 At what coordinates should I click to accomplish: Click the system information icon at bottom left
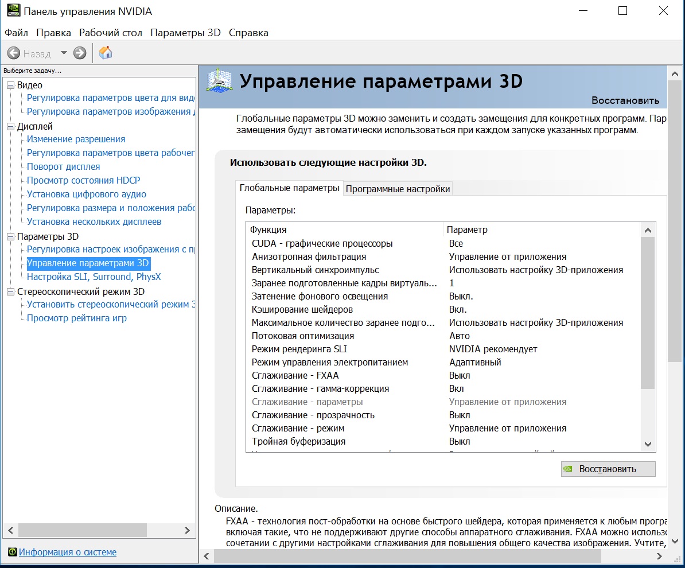[x=12, y=552]
